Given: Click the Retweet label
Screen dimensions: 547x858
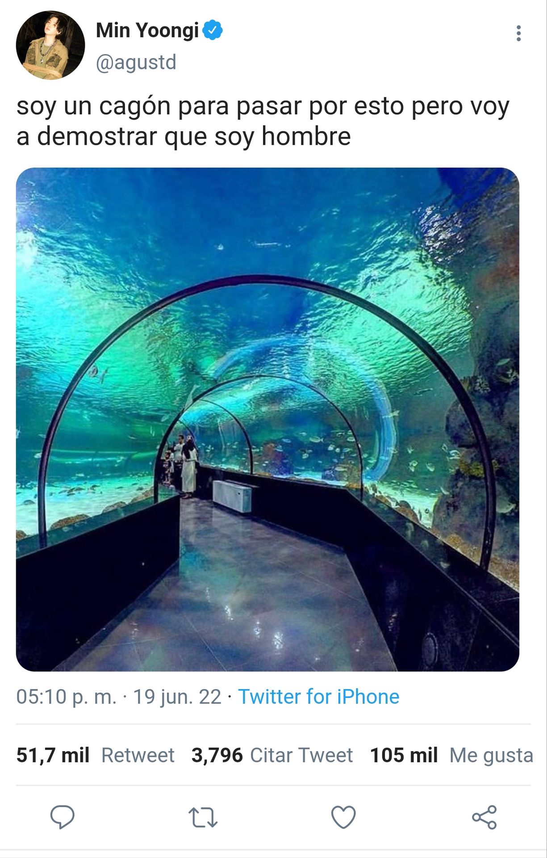Looking at the screenshot, I should tap(138, 755).
